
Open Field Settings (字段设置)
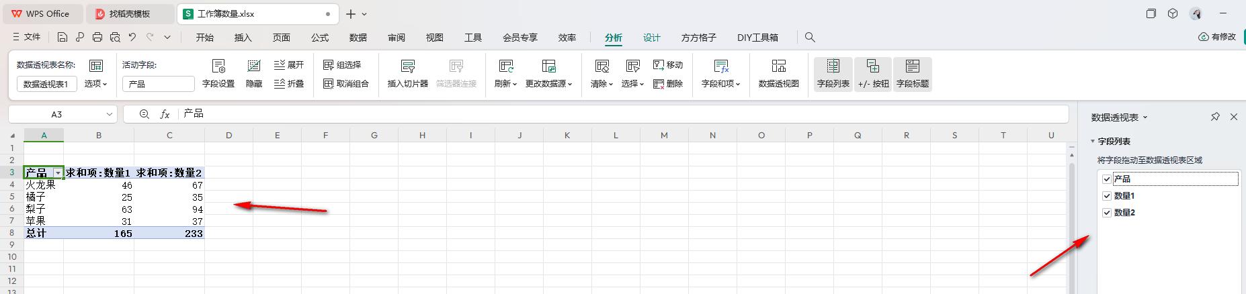(x=218, y=74)
